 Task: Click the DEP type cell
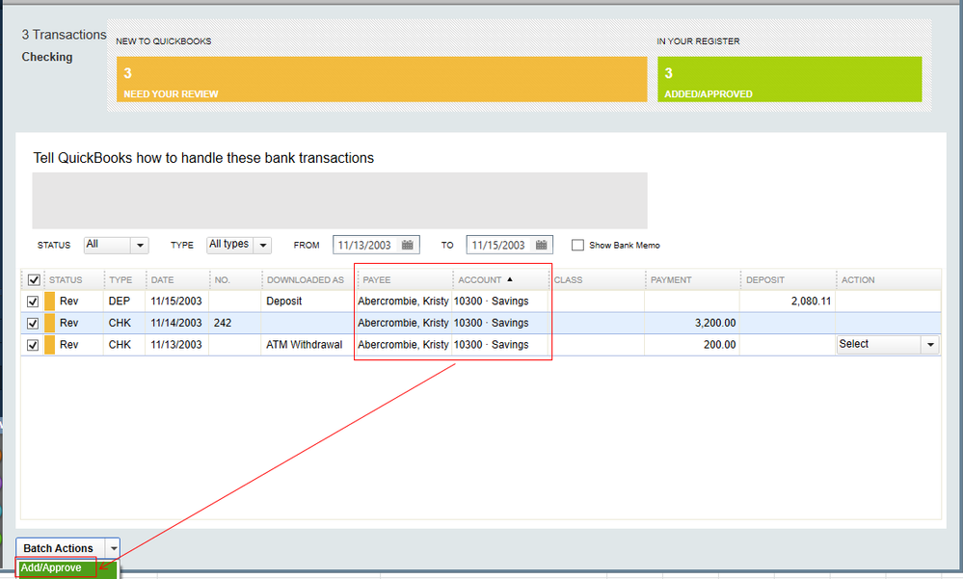click(124, 302)
